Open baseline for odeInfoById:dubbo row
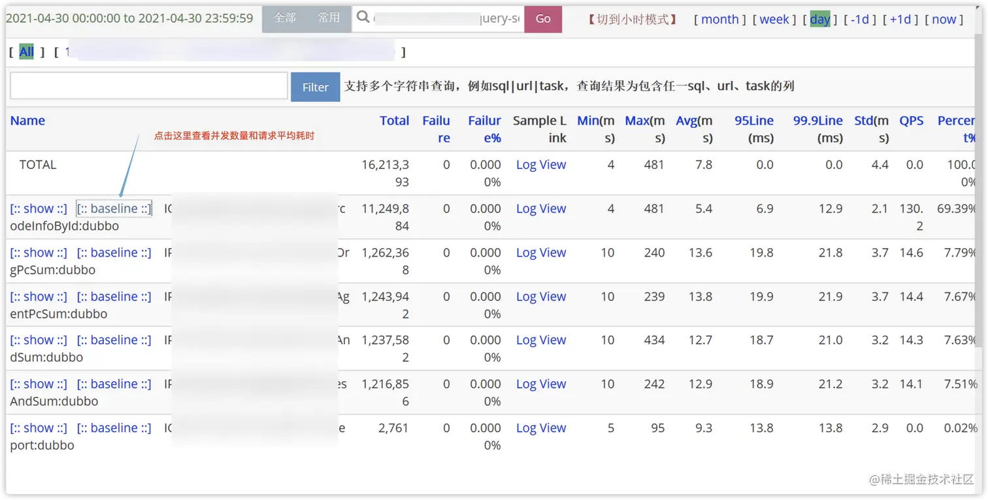This screenshot has width=988, height=500. click(114, 209)
